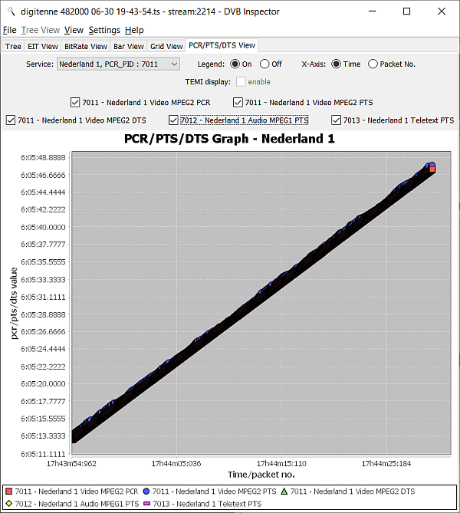Maximize the DVB Inspector window
Viewport: 460px width, 513px height.
pos(406,12)
